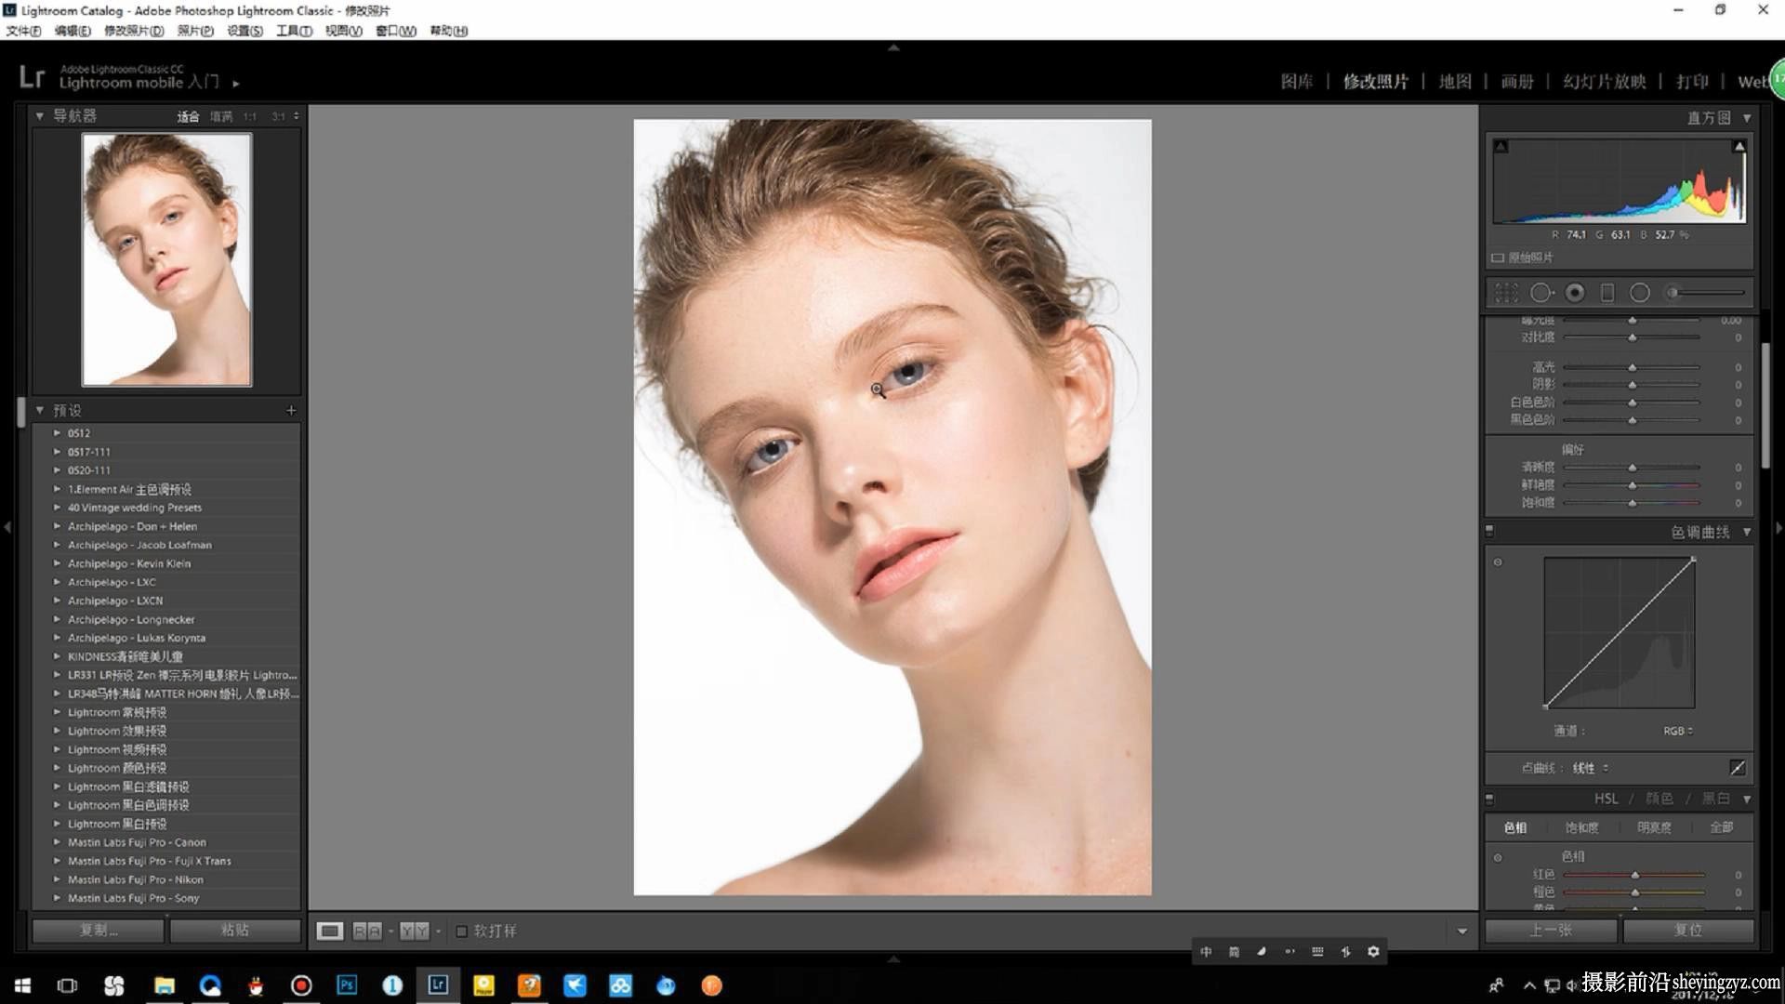Viewport: 1785px width, 1004px height.
Task: Switch to the 图库 Library module
Action: (1297, 82)
